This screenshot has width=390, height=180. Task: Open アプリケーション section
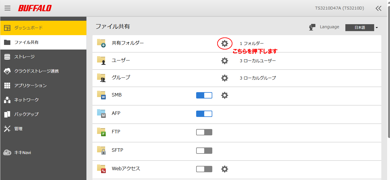43,86
